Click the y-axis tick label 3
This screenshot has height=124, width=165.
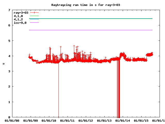point(9,71)
